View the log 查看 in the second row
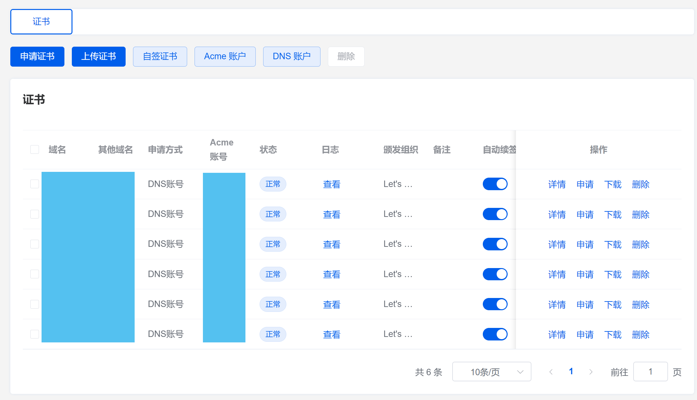Image resolution: width=697 pixels, height=400 pixels. pos(332,214)
